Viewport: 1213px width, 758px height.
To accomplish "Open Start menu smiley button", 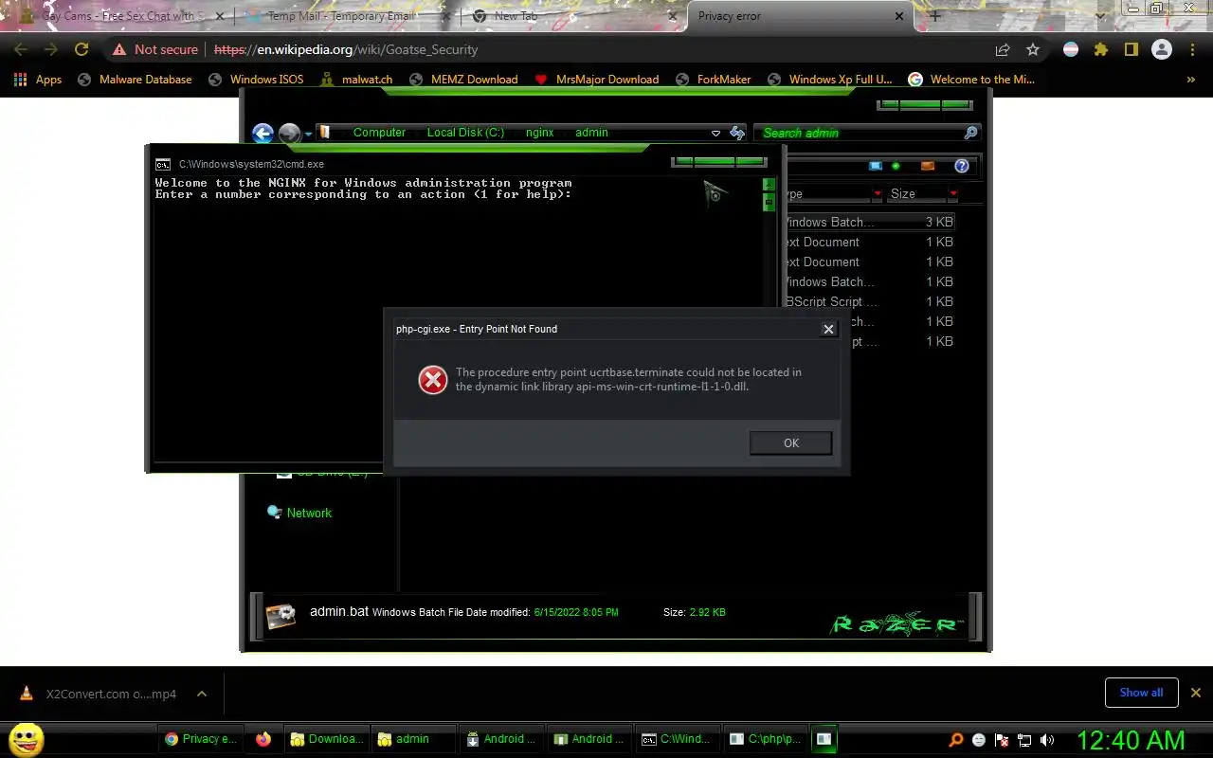I will coord(26,740).
